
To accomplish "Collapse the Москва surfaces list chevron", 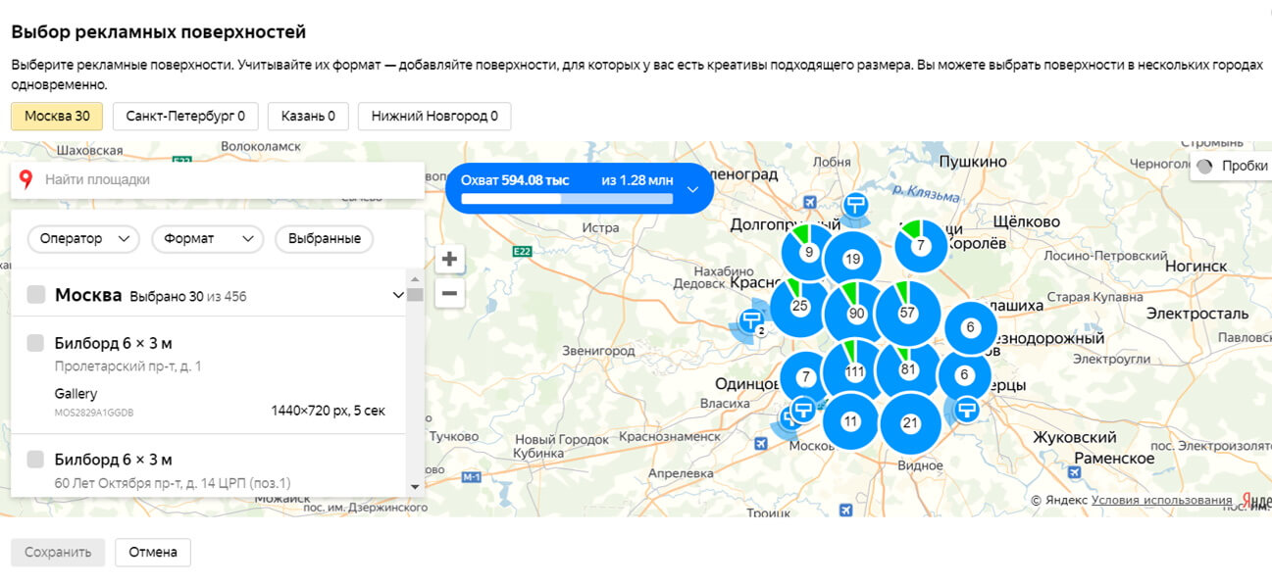I will click(x=397, y=294).
